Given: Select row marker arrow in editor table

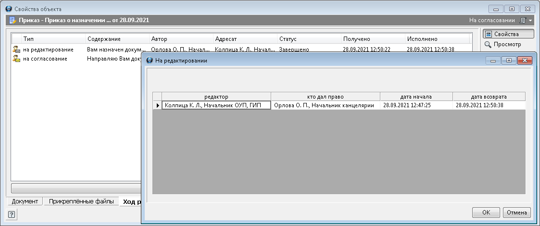Looking at the screenshot, I should click(157, 105).
